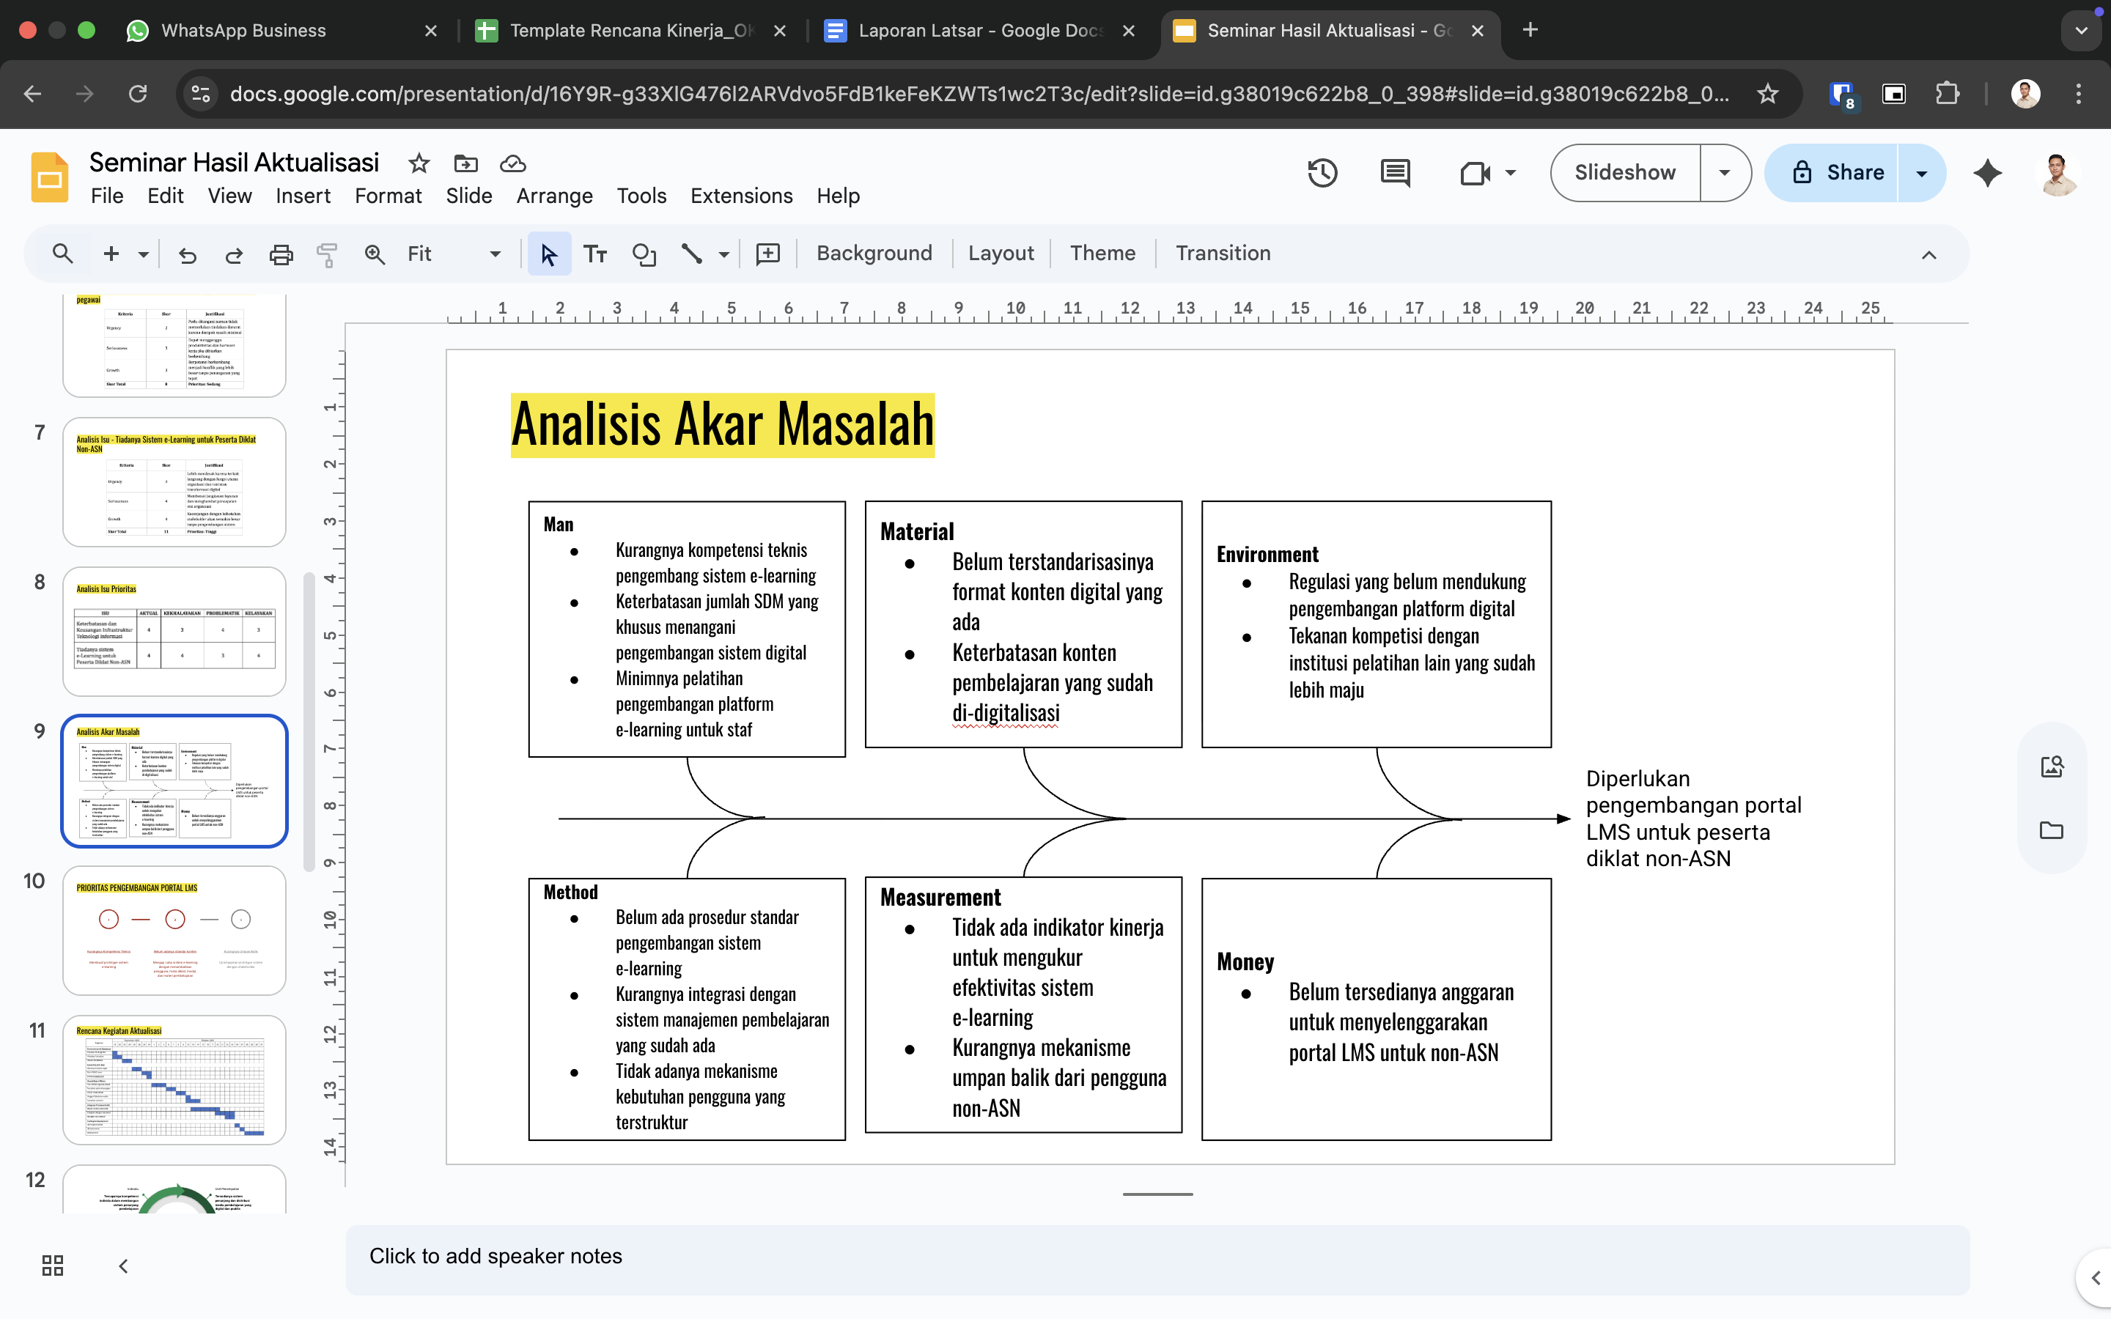
Task: Click the Background button
Action: (x=874, y=254)
